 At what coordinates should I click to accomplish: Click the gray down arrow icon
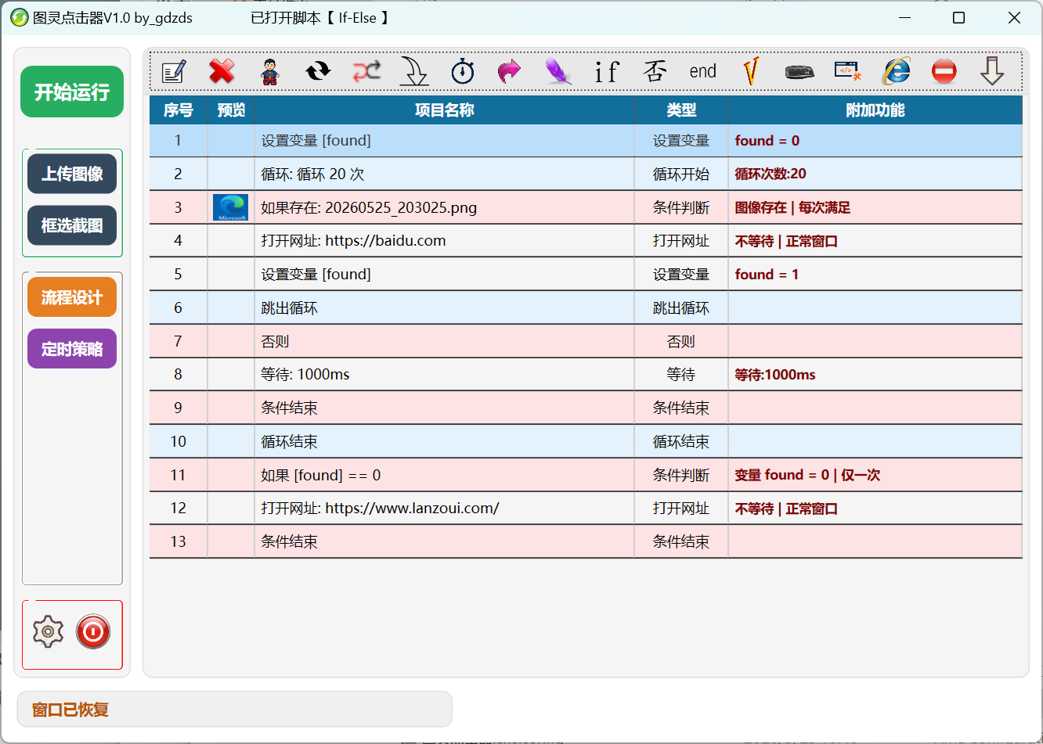[992, 72]
